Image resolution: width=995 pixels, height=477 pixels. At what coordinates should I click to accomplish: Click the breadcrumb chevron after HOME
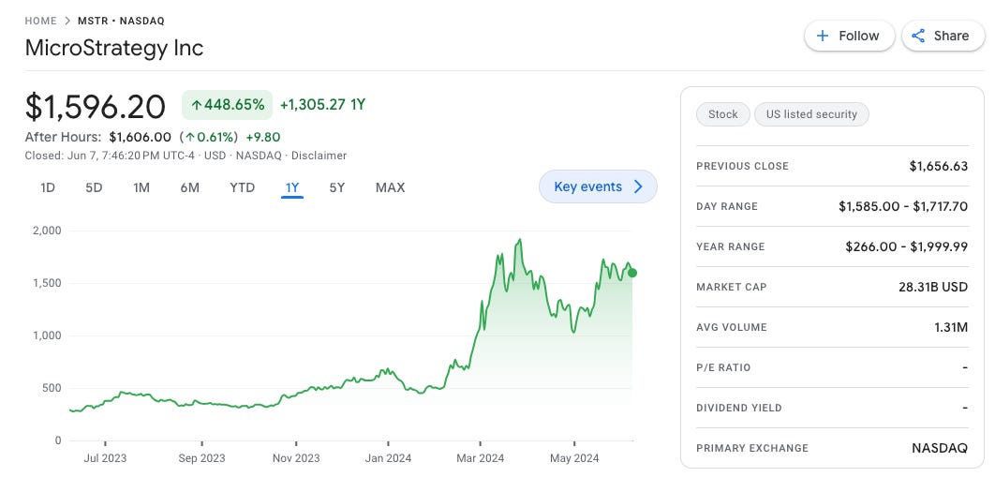(x=67, y=21)
